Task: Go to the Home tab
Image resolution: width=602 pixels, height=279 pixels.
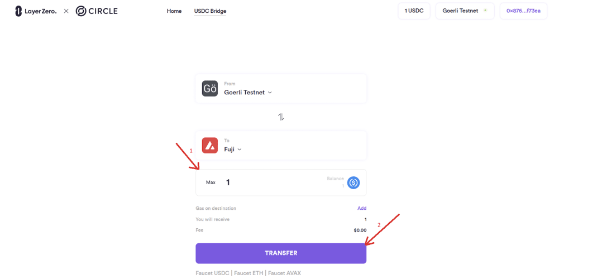Action: [x=174, y=11]
